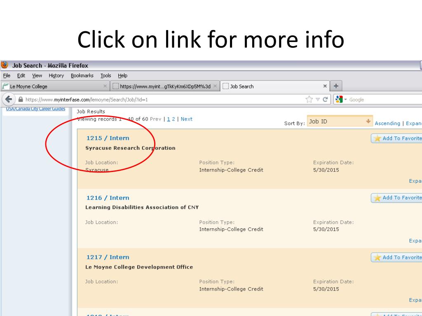Screen dimensions: 422x316
Task: Click Syracuse Research Corporation employer name
Action: pyautogui.click(x=130, y=148)
